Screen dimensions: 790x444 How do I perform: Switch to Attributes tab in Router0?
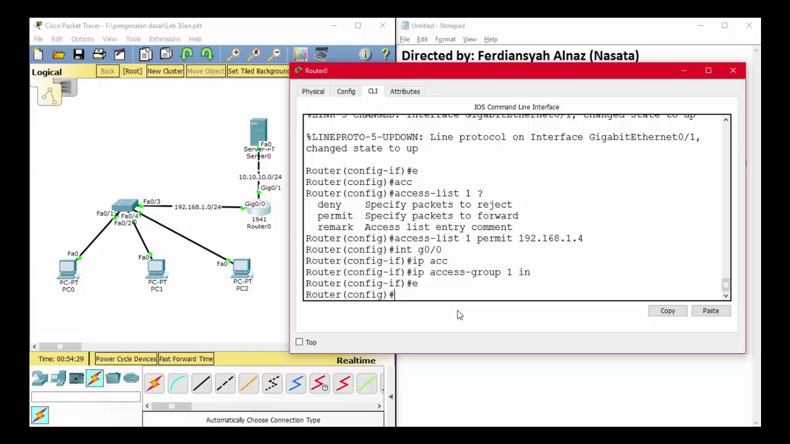(405, 91)
